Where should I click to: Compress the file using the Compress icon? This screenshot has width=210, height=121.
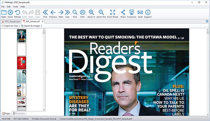(131, 13)
